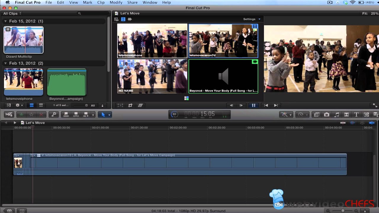Open the File menu
Image resolution: width=379 pixels, height=213 pixels.
[49, 2]
